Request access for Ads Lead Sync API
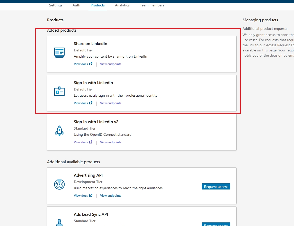The image size is (294, 226). (216, 224)
